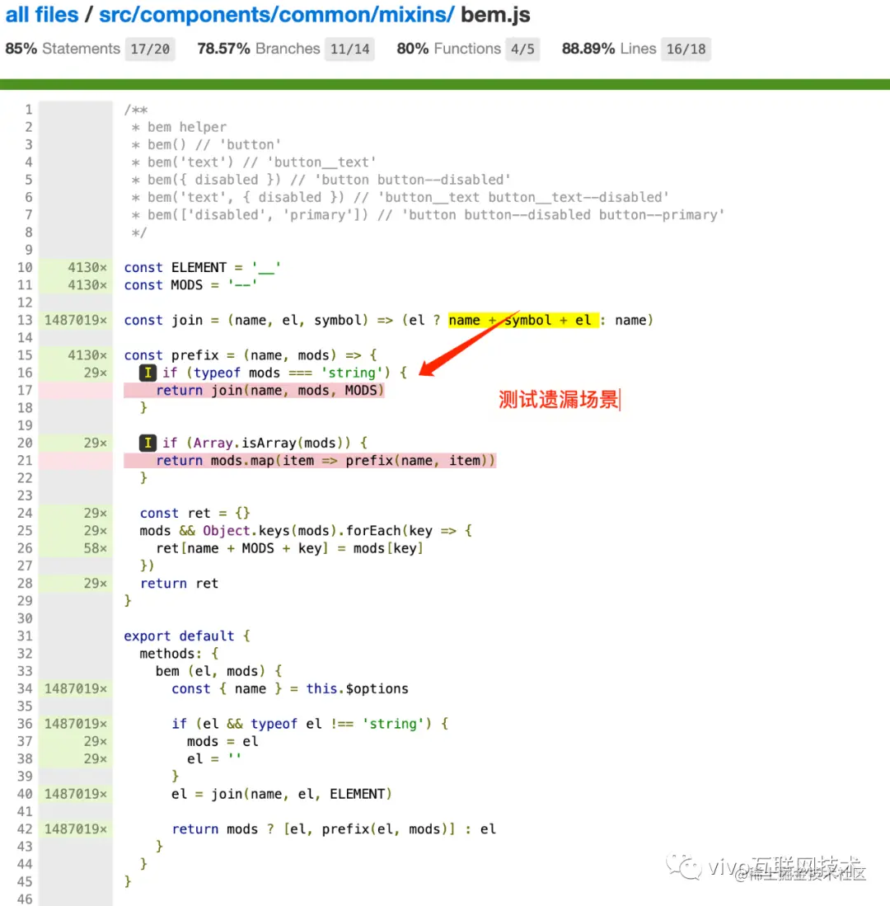Click hit count 29× on line 28
The width and height of the screenshot is (890, 906).
[x=96, y=584]
